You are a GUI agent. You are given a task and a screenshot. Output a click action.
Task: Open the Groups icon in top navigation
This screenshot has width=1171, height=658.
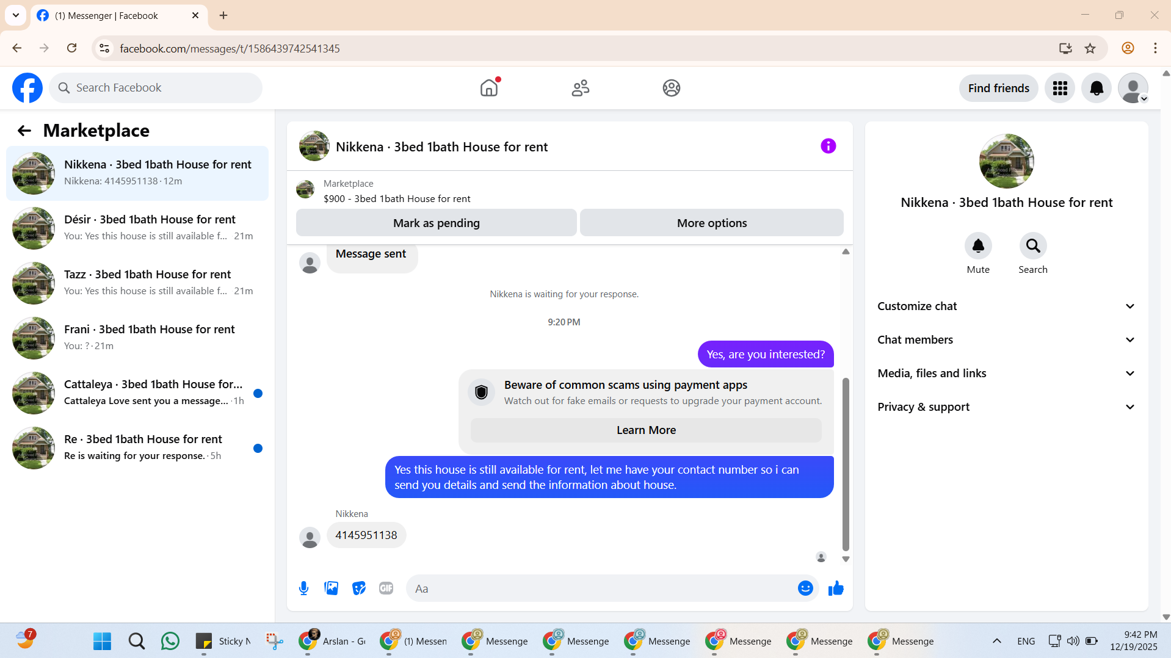[x=672, y=88]
